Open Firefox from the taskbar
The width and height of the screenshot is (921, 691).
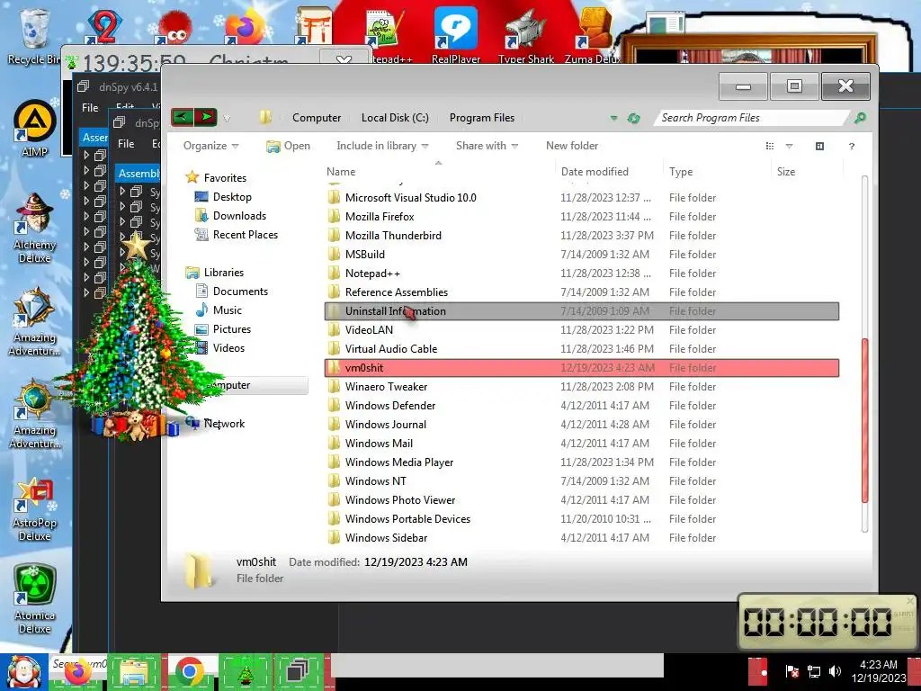(77, 671)
